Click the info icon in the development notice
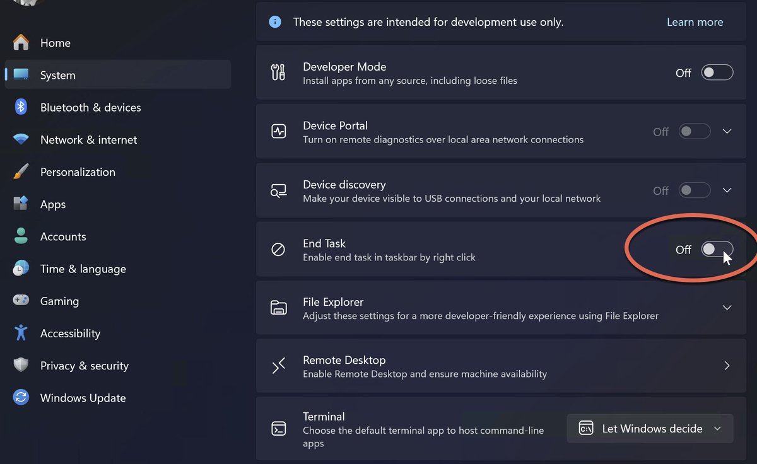 pos(274,21)
